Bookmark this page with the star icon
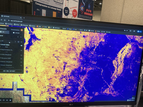Screen dimensions: 143x107 pos(127,31)
